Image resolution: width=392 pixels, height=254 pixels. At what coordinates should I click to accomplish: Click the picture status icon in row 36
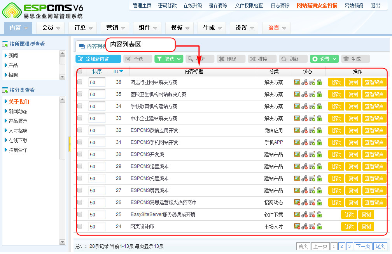(x=297, y=82)
